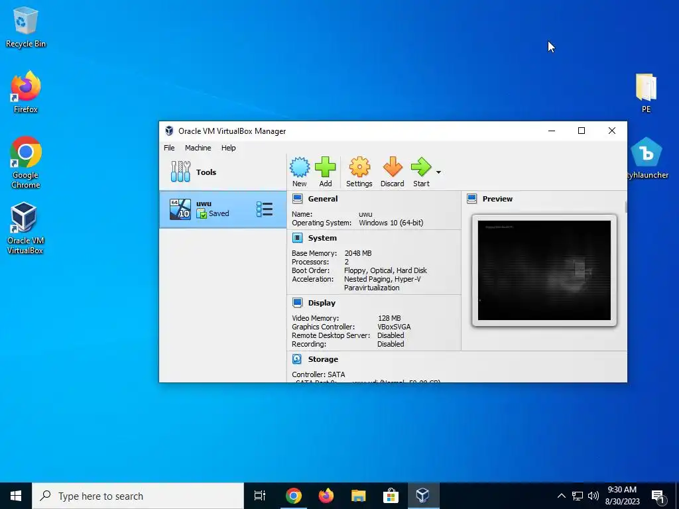
Task: Open Microsoft Store from the taskbar
Action: [391, 496]
